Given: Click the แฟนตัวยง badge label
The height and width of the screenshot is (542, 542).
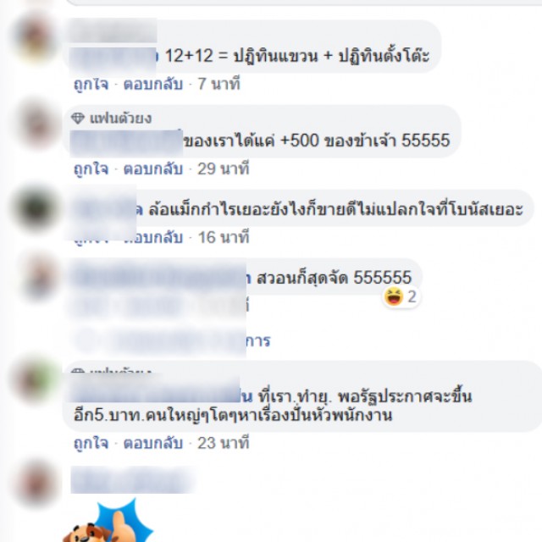Looking at the screenshot, I should (120, 119).
